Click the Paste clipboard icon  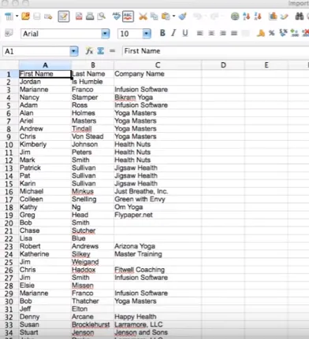[166, 17]
